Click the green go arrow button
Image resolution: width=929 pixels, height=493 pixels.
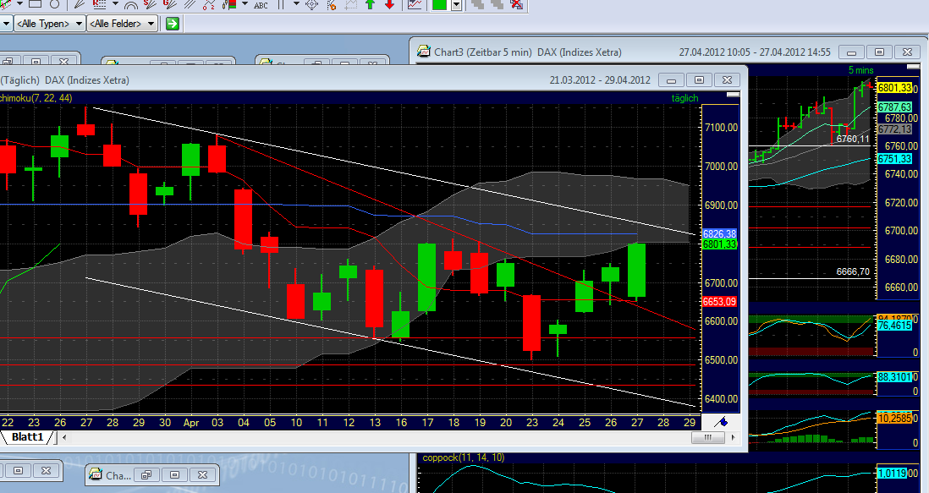[172, 24]
